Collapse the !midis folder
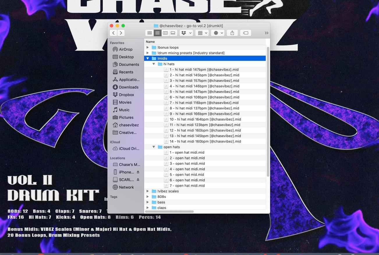Screen dimensions: 379x255 click(148, 59)
